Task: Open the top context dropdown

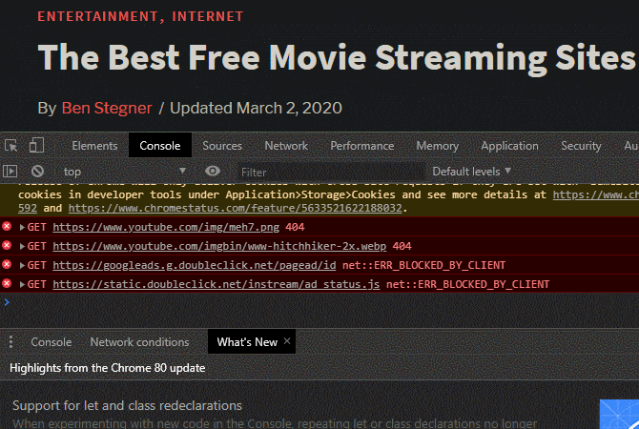Action: [125, 172]
